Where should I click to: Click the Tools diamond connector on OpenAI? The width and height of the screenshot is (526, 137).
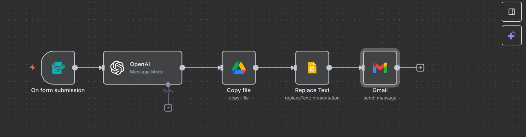coord(168,85)
